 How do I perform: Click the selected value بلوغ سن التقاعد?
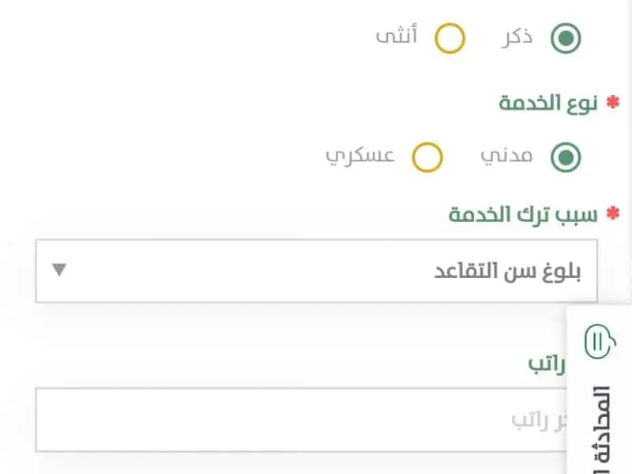(x=507, y=272)
